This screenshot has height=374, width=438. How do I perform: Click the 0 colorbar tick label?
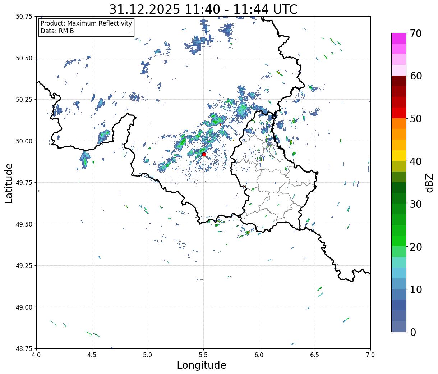point(413,332)
